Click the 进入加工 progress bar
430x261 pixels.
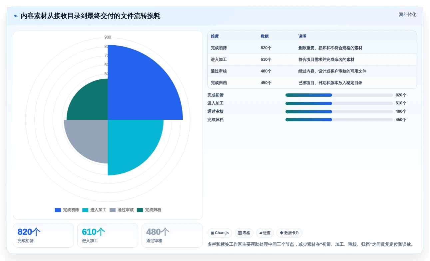coord(339,103)
